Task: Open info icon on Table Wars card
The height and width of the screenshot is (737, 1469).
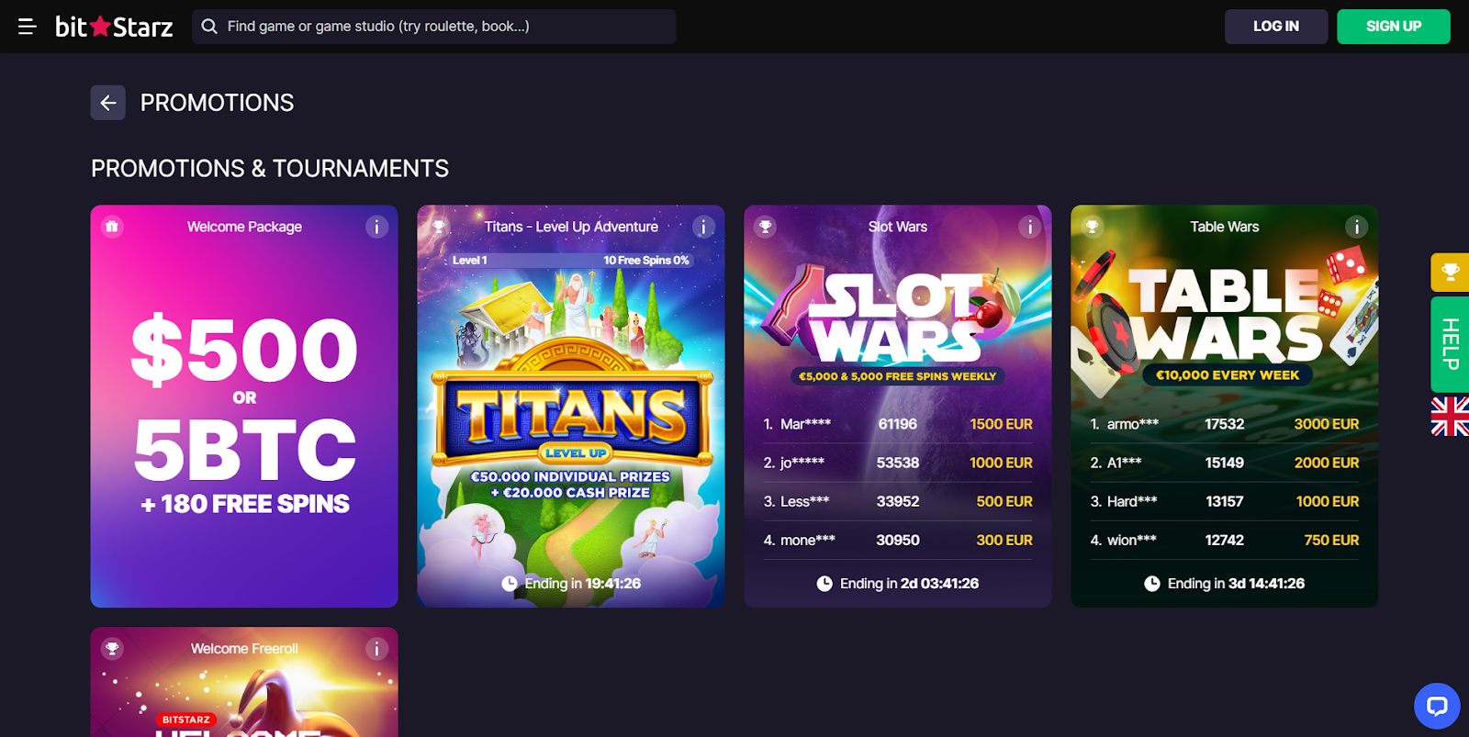Action: (x=1357, y=227)
